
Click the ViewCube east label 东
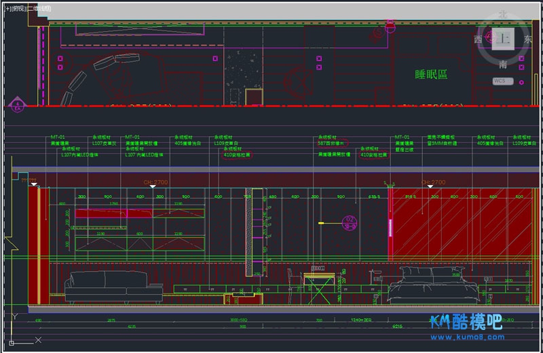[x=529, y=39]
